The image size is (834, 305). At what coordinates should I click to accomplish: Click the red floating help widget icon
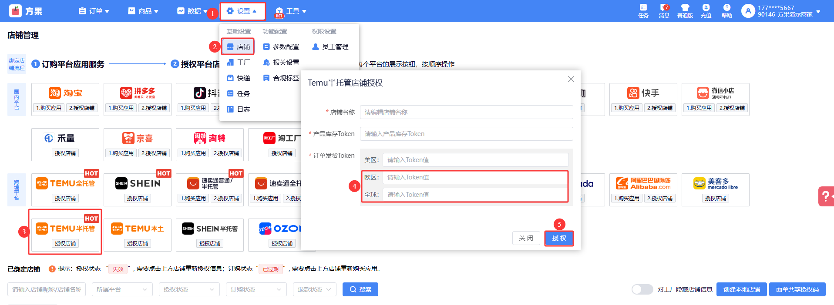(826, 196)
